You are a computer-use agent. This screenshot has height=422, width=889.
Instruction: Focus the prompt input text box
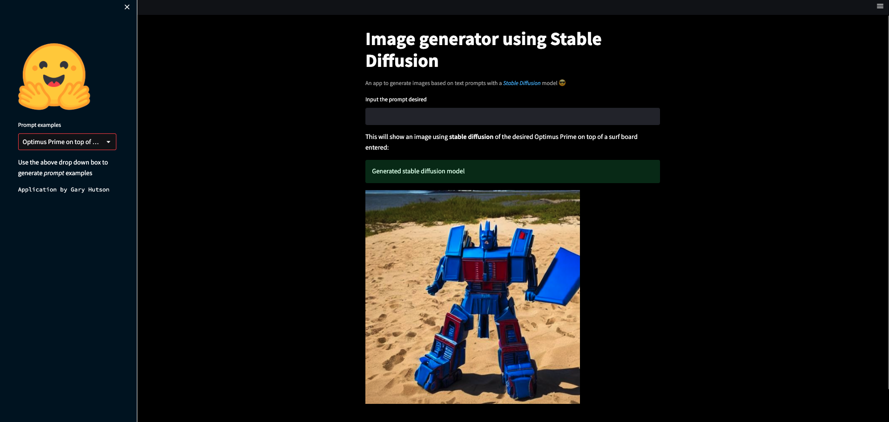point(512,116)
